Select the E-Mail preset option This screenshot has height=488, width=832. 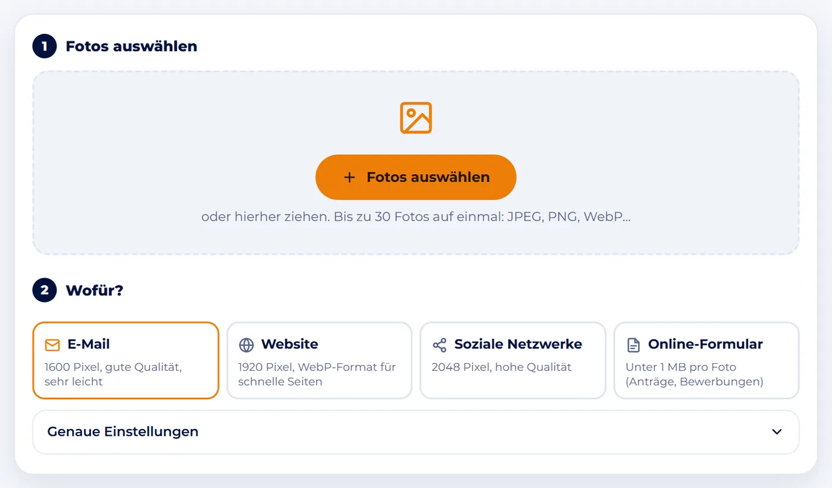pos(126,360)
